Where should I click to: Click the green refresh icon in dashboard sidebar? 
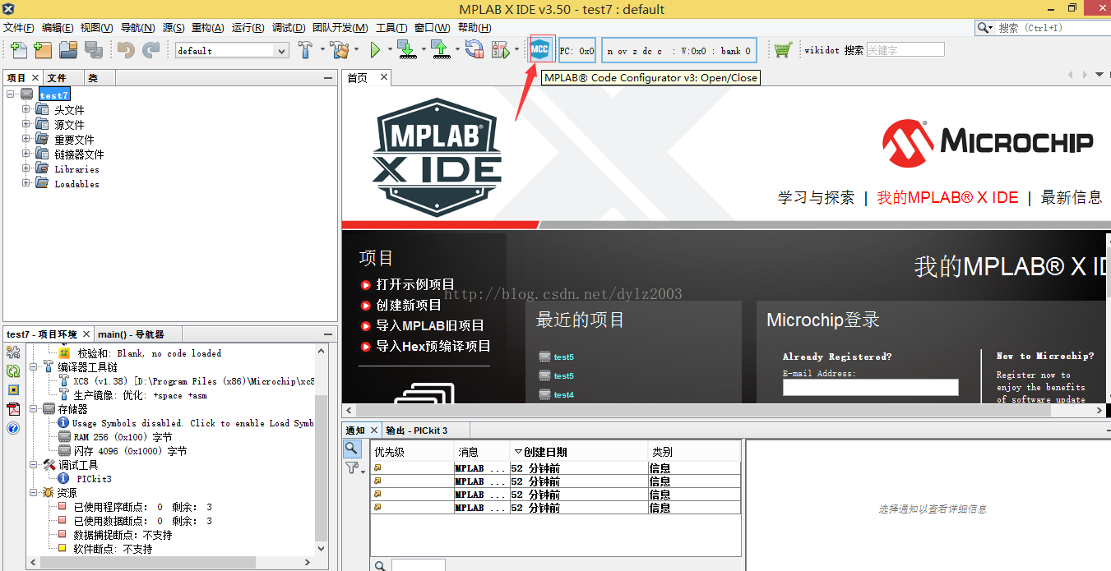(x=13, y=371)
